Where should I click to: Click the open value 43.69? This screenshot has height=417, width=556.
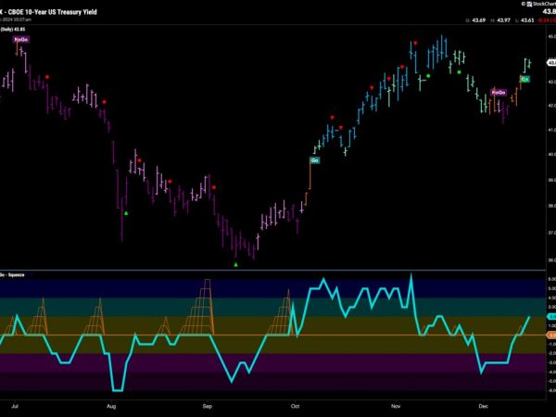(x=479, y=20)
